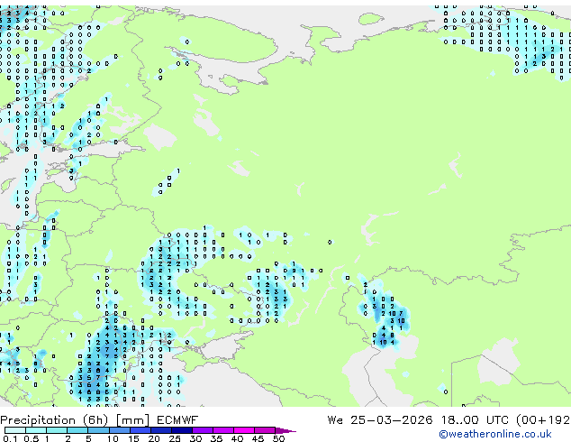
Task: Click the legend label '30'
Action: click(195, 438)
